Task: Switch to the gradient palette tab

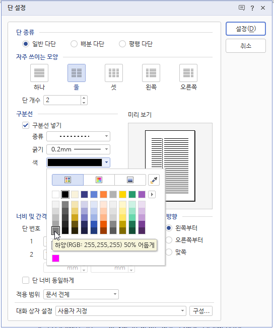Action: (x=130, y=180)
